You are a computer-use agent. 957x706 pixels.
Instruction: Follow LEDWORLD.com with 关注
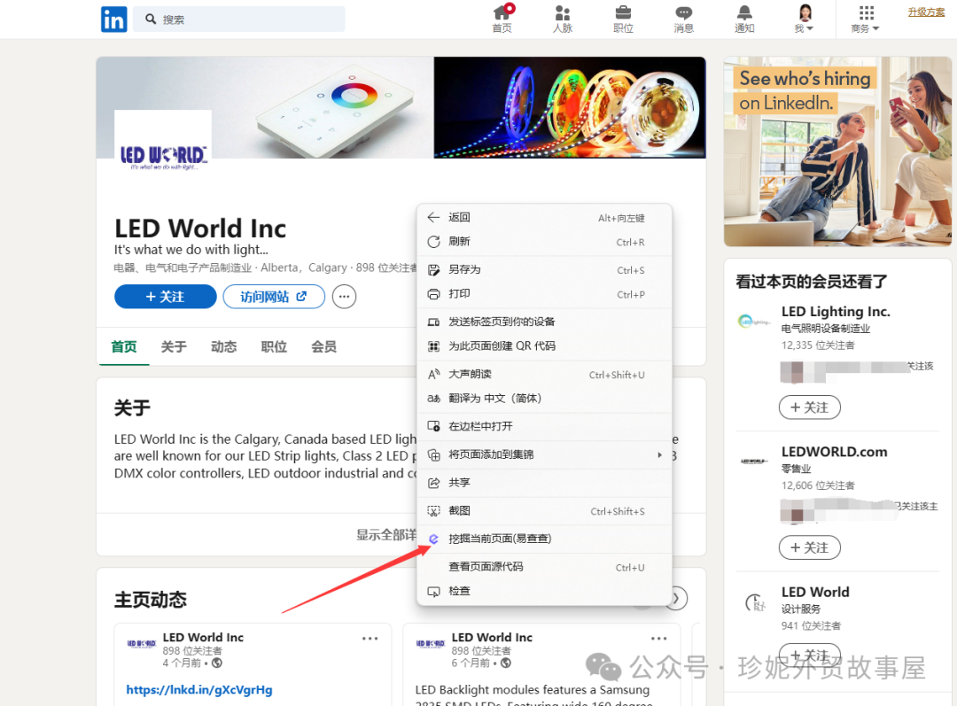(x=810, y=548)
